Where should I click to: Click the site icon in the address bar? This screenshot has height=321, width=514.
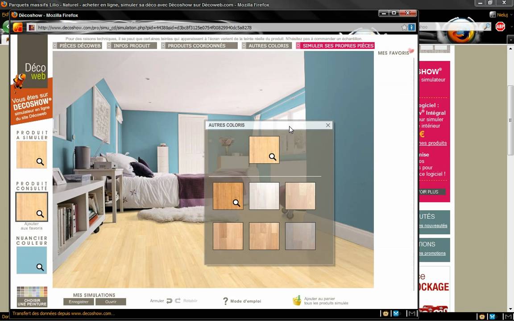pyautogui.click(x=31, y=27)
